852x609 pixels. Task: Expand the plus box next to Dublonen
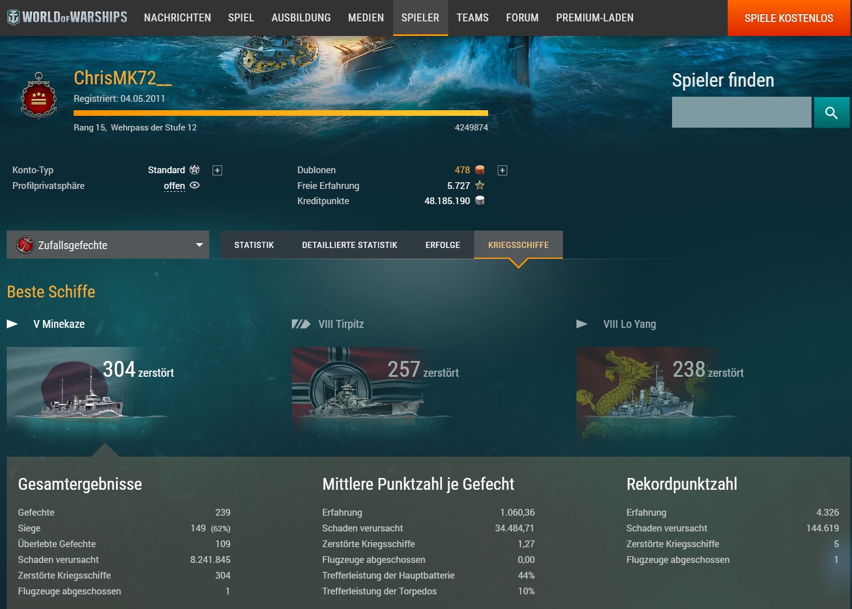(502, 170)
